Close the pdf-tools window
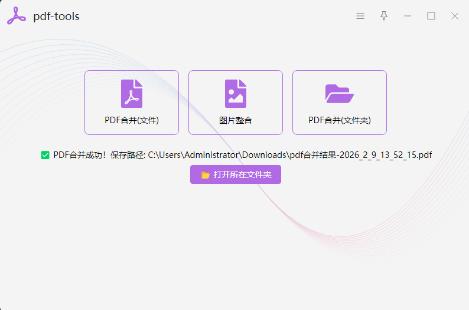This screenshot has width=469, height=310. [x=455, y=16]
